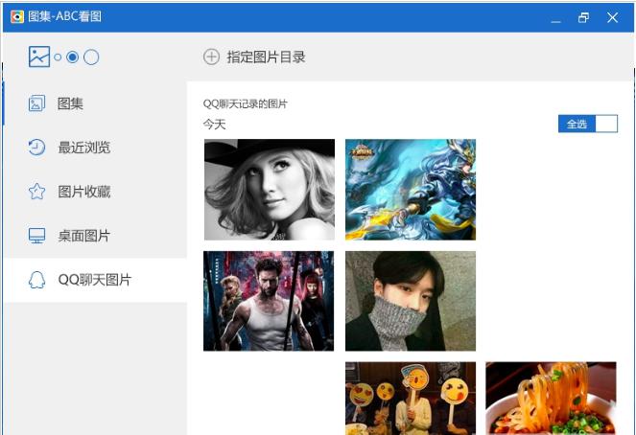Open the 图集 sidebar section
This screenshot has width=636, height=435.
(95, 103)
